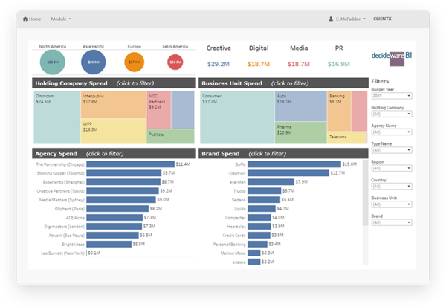The height and width of the screenshot is (307, 446).
Task: Open the Brand filter dropdown
Action: 392,222
